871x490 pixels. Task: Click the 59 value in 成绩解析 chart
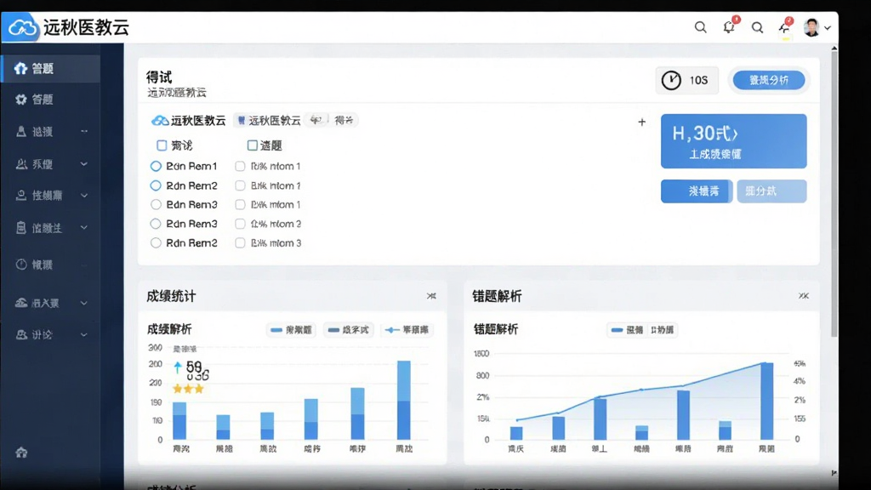(x=194, y=367)
